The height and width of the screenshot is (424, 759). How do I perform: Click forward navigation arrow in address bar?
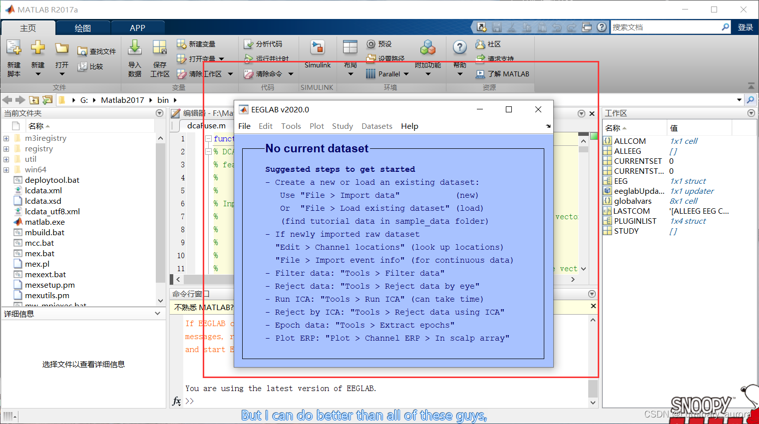click(20, 100)
